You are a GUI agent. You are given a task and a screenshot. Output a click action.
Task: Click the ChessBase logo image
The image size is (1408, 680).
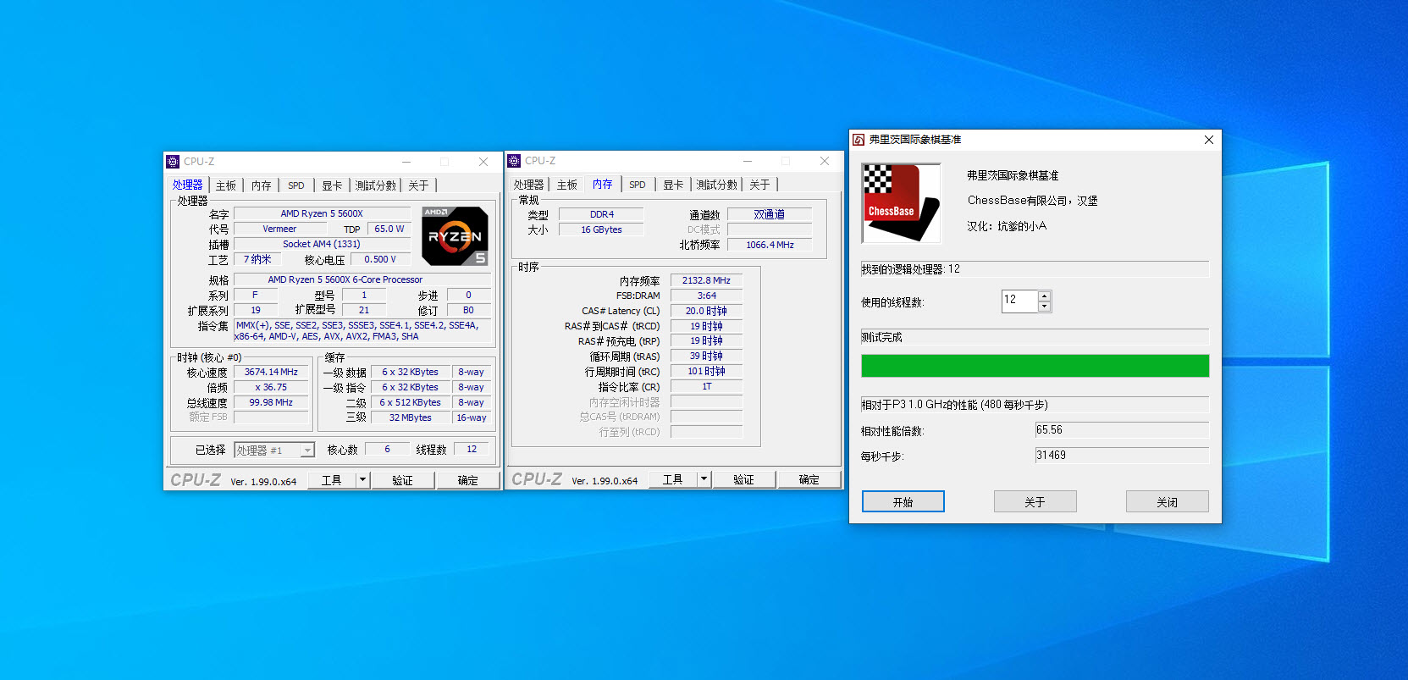pos(901,203)
